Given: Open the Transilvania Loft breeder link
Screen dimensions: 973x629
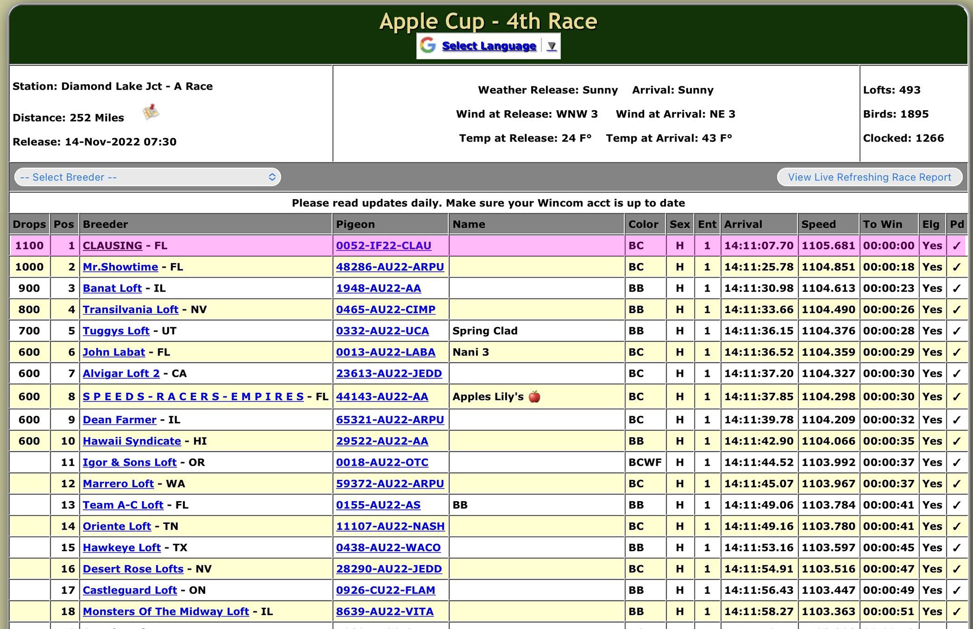Looking at the screenshot, I should 130,310.
